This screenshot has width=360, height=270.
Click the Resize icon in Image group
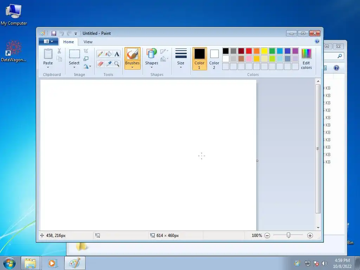click(x=86, y=59)
